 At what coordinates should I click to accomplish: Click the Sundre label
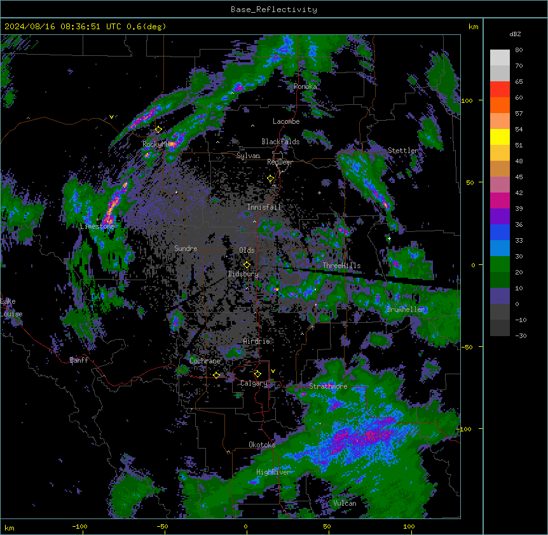[x=186, y=248]
